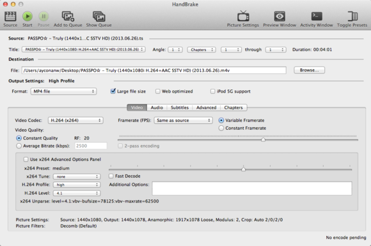Open the Source clapperboard icon
The image size is (371, 246).
click(x=10, y=17)
